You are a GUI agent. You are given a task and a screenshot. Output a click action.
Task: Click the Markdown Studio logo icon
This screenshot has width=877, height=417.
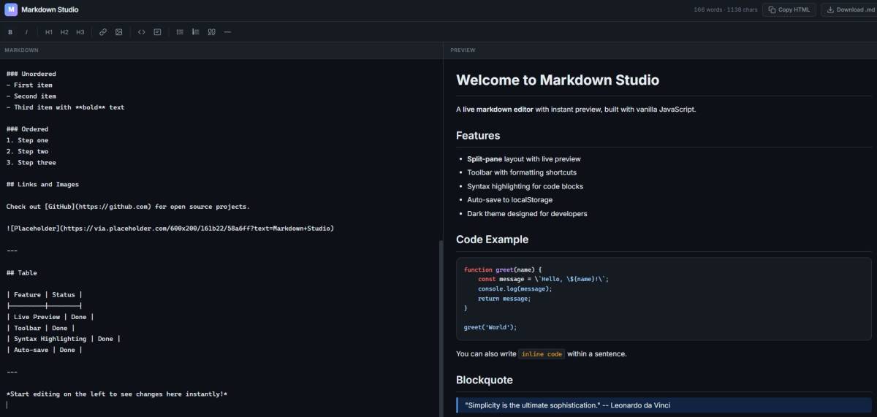pyautogui.click(x=10, y=9)
